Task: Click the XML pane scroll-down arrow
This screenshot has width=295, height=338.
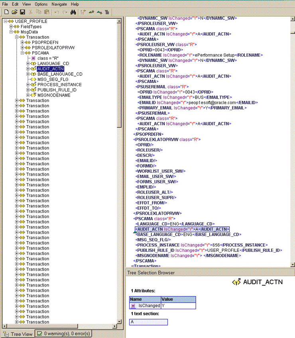Action: tap(293, 264)
